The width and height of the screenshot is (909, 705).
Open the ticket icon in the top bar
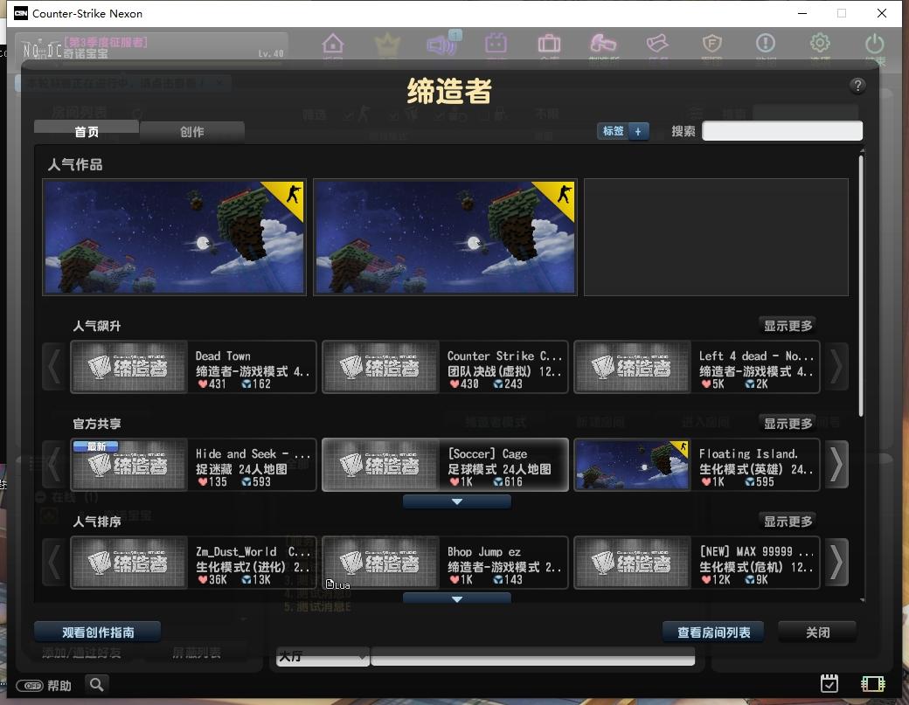pos(657,44)
